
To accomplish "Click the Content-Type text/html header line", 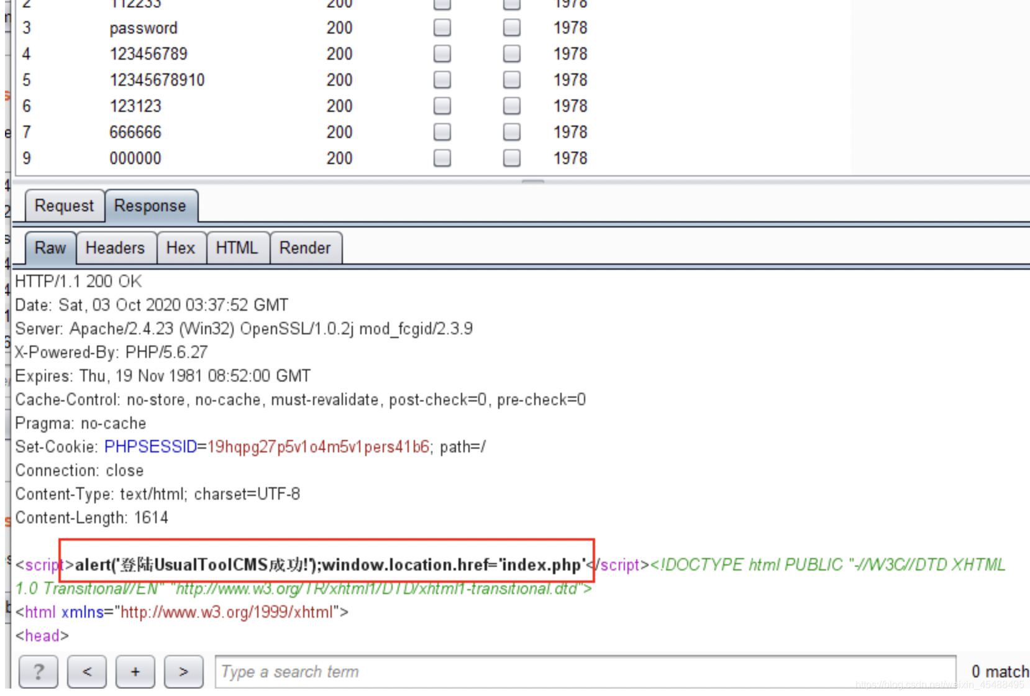I will pos(158,494).
